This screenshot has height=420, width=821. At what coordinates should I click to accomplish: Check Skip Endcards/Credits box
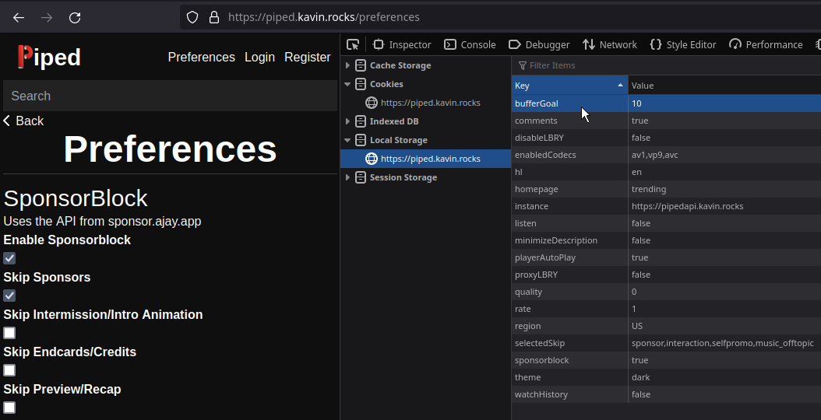click(x=9, y=370)
